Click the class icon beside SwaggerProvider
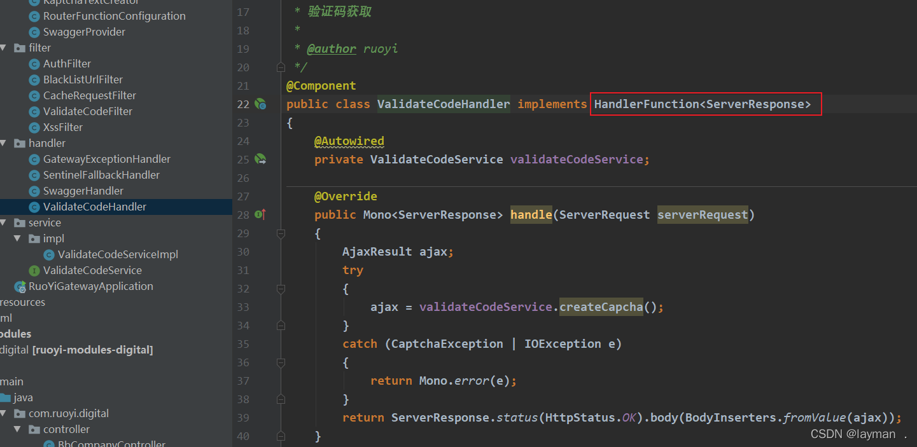Viewport: 917px width, 447px height. [34, 32]
